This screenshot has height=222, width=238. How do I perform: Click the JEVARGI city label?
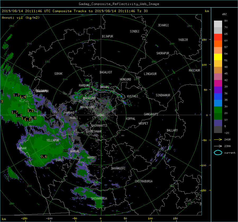click(163, 25)
